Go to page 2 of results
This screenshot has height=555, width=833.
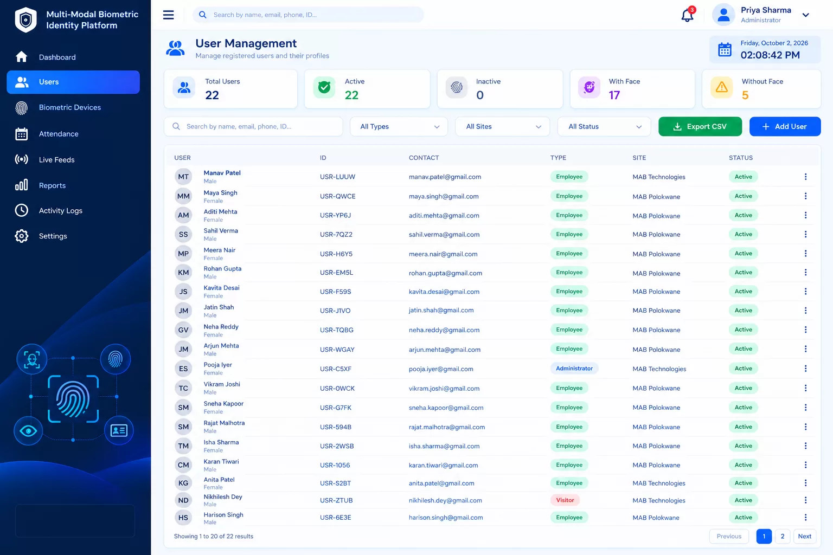click(x=782, y=537)
